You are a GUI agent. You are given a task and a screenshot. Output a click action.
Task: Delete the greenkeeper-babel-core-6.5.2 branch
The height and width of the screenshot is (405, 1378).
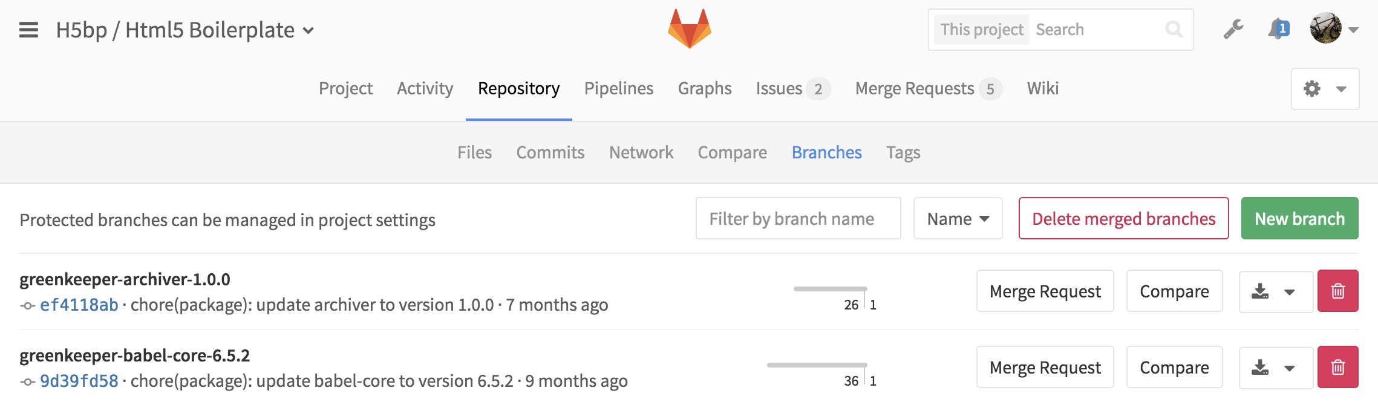coord(1338,367)
